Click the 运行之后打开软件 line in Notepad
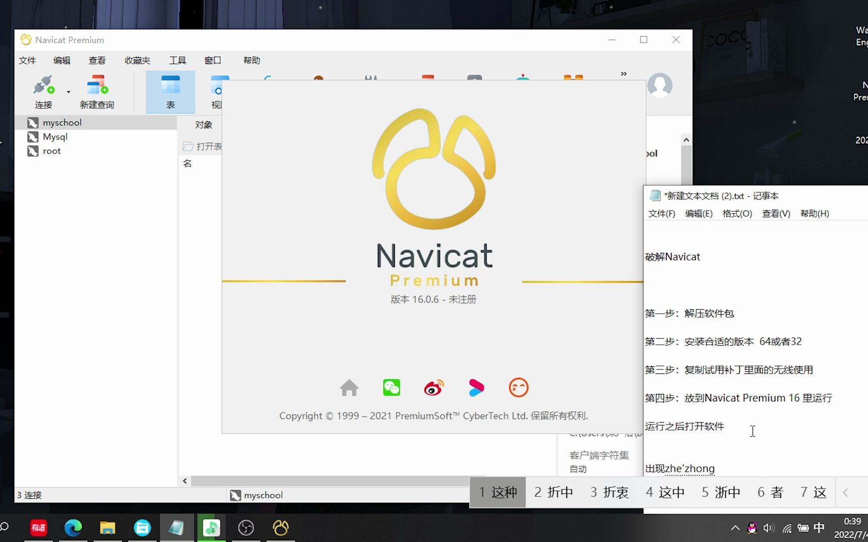 (x=685, y=426)
